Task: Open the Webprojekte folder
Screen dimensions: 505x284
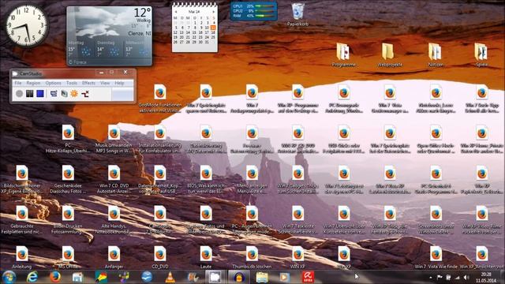Action: (x=390, y=54)
